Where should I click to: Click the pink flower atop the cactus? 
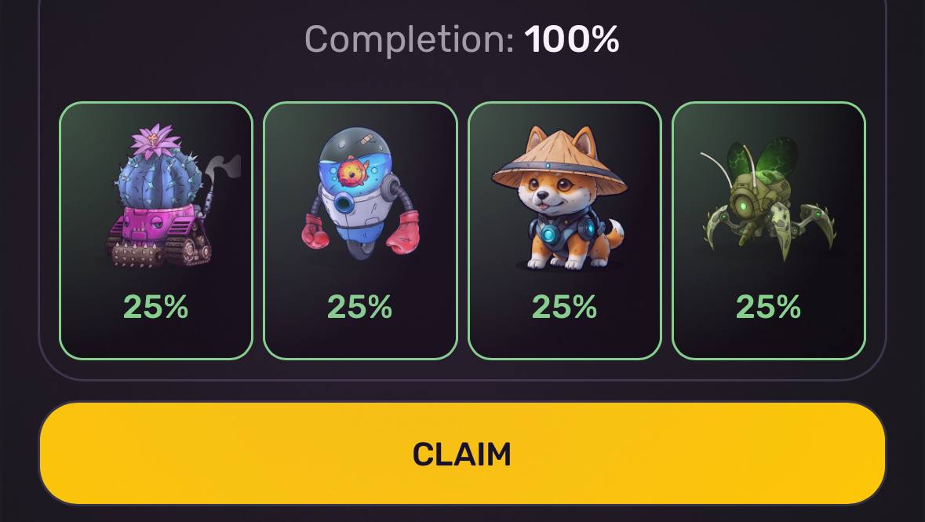click(x=155, y=141)
